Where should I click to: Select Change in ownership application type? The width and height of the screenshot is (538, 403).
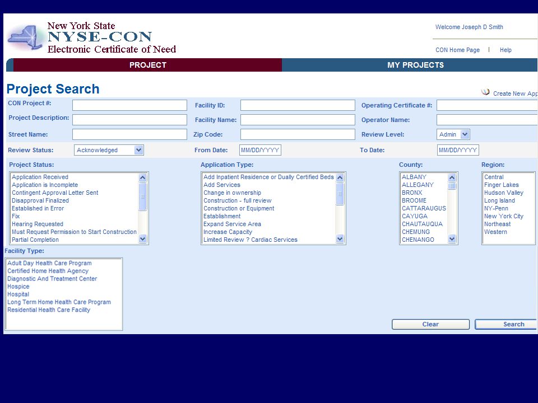232,193
